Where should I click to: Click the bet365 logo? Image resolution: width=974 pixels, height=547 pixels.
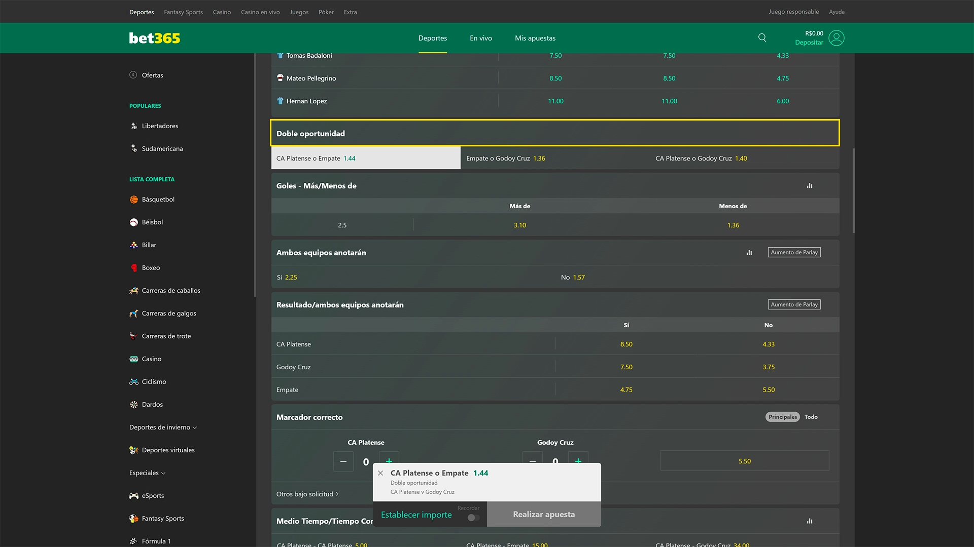tap(154, 38)
